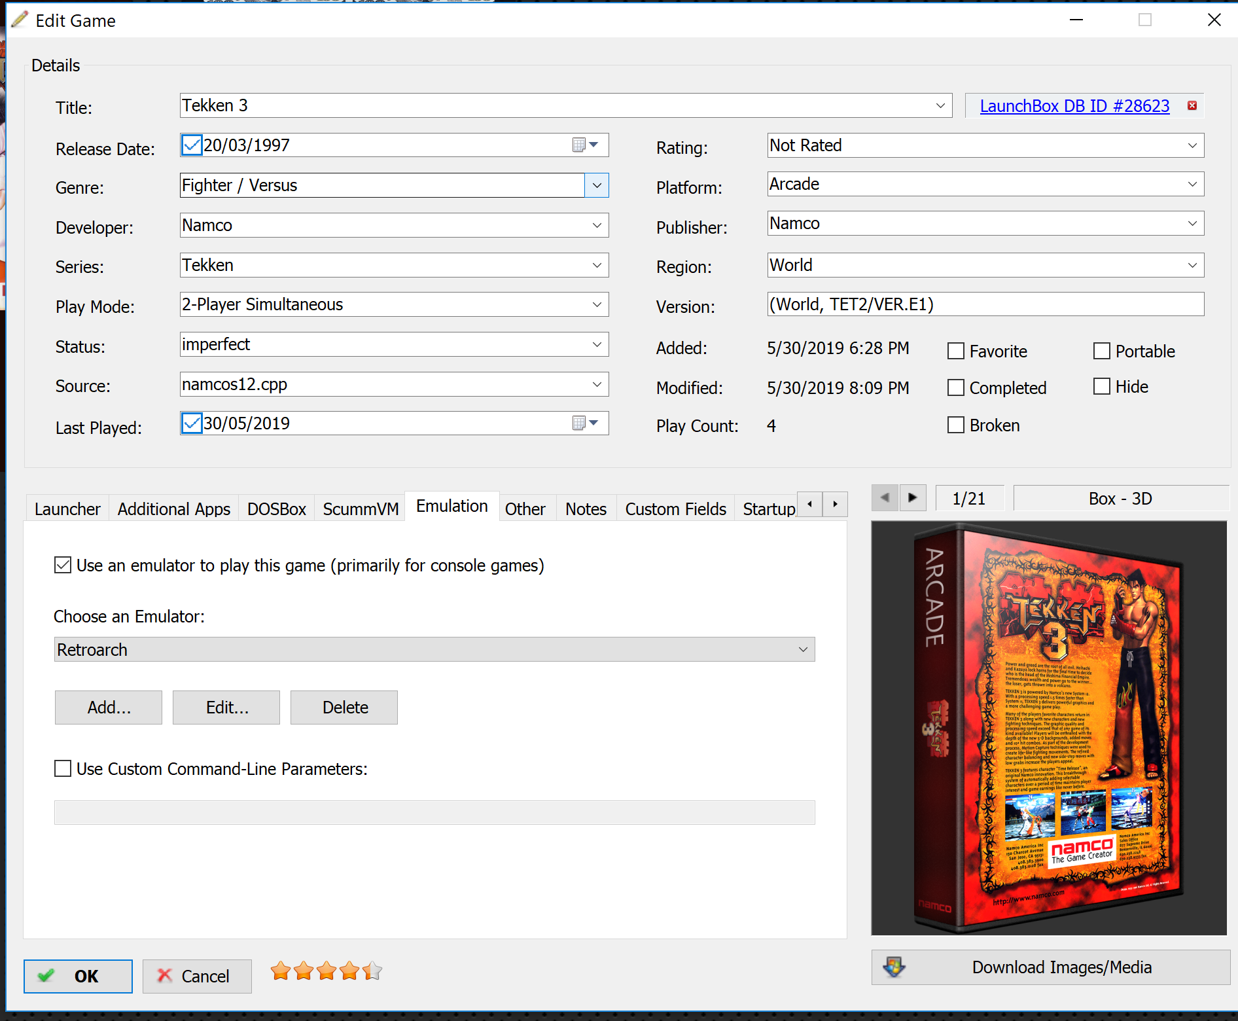Enable Use Custom Command-Line Parameters
Viewport: 1238px width, 1021px height.
(x=63, y=768)
